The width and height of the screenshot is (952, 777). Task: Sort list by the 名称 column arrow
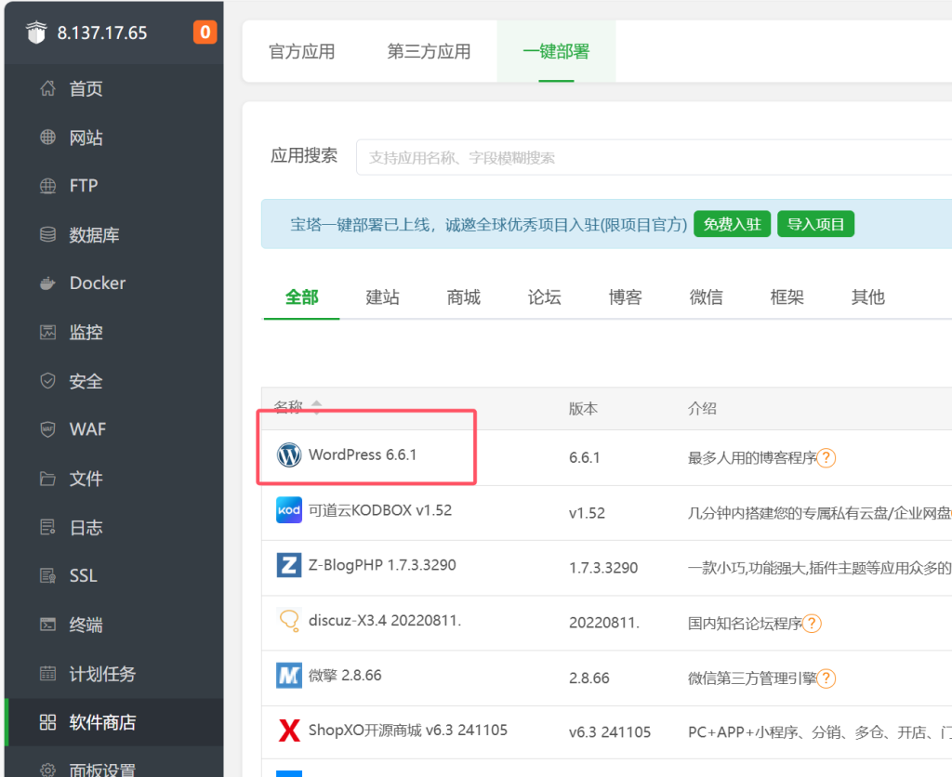(x=316, y=405)
